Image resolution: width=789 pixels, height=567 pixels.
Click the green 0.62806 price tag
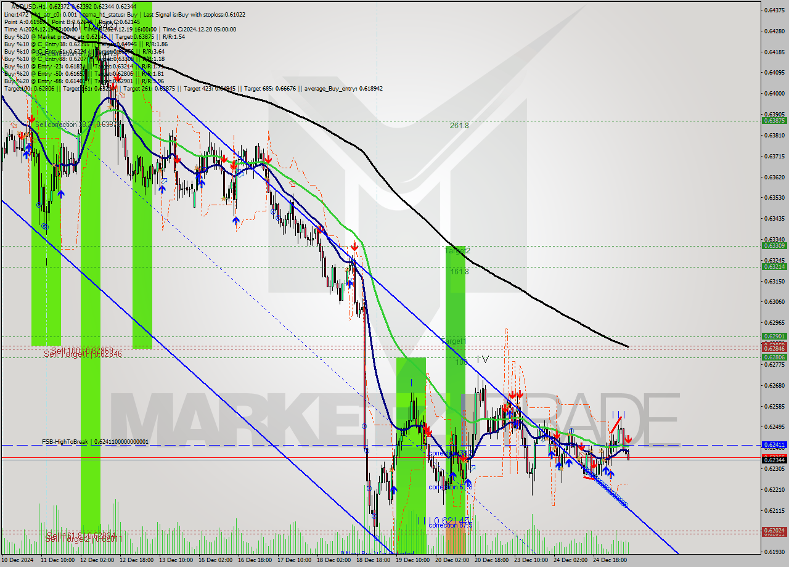click(x=774, y=357)
